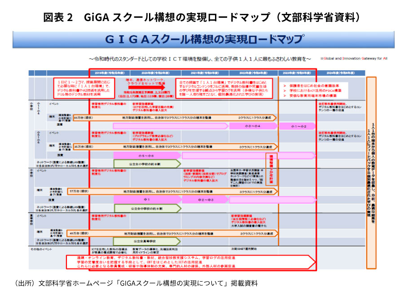
Task: Click the pink 中1 arrow
Action: coord(146,199)
